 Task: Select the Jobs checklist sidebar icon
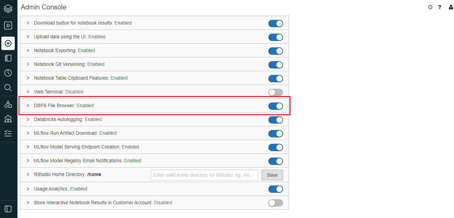8,133
